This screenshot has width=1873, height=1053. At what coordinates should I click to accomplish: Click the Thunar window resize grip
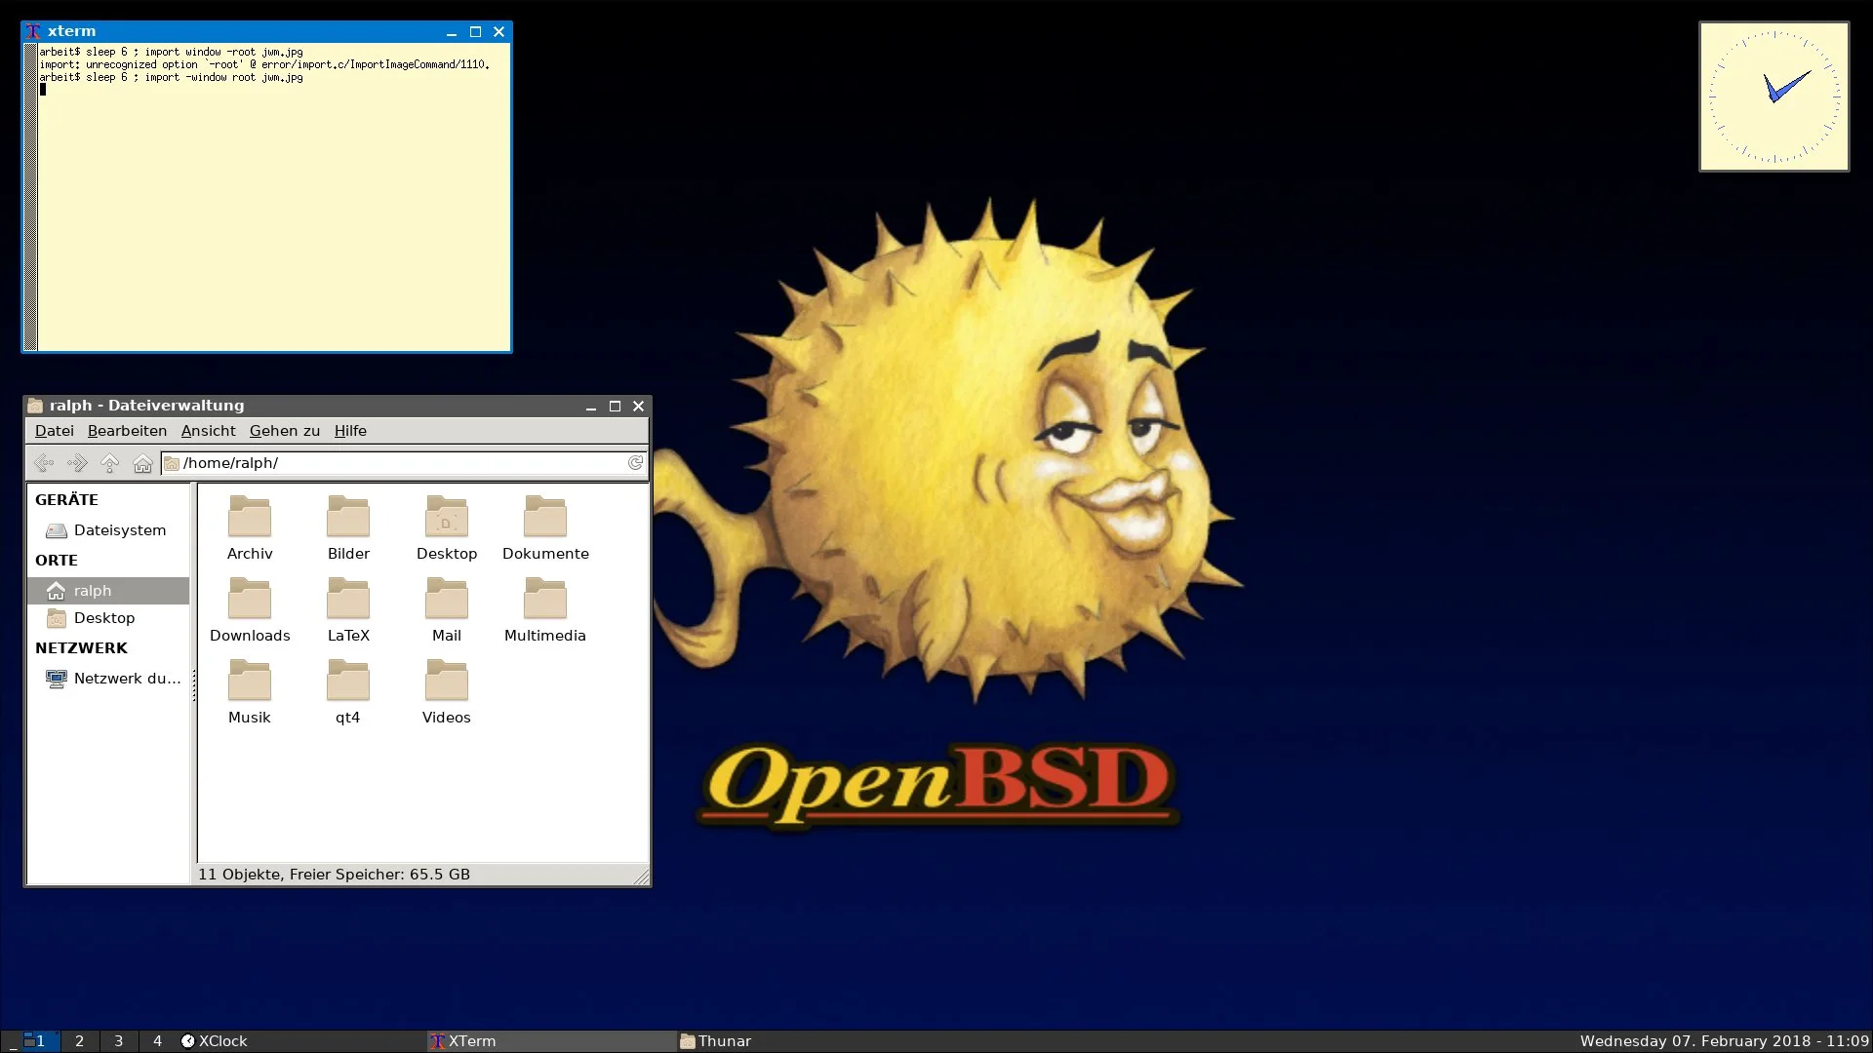click(641, 877)
